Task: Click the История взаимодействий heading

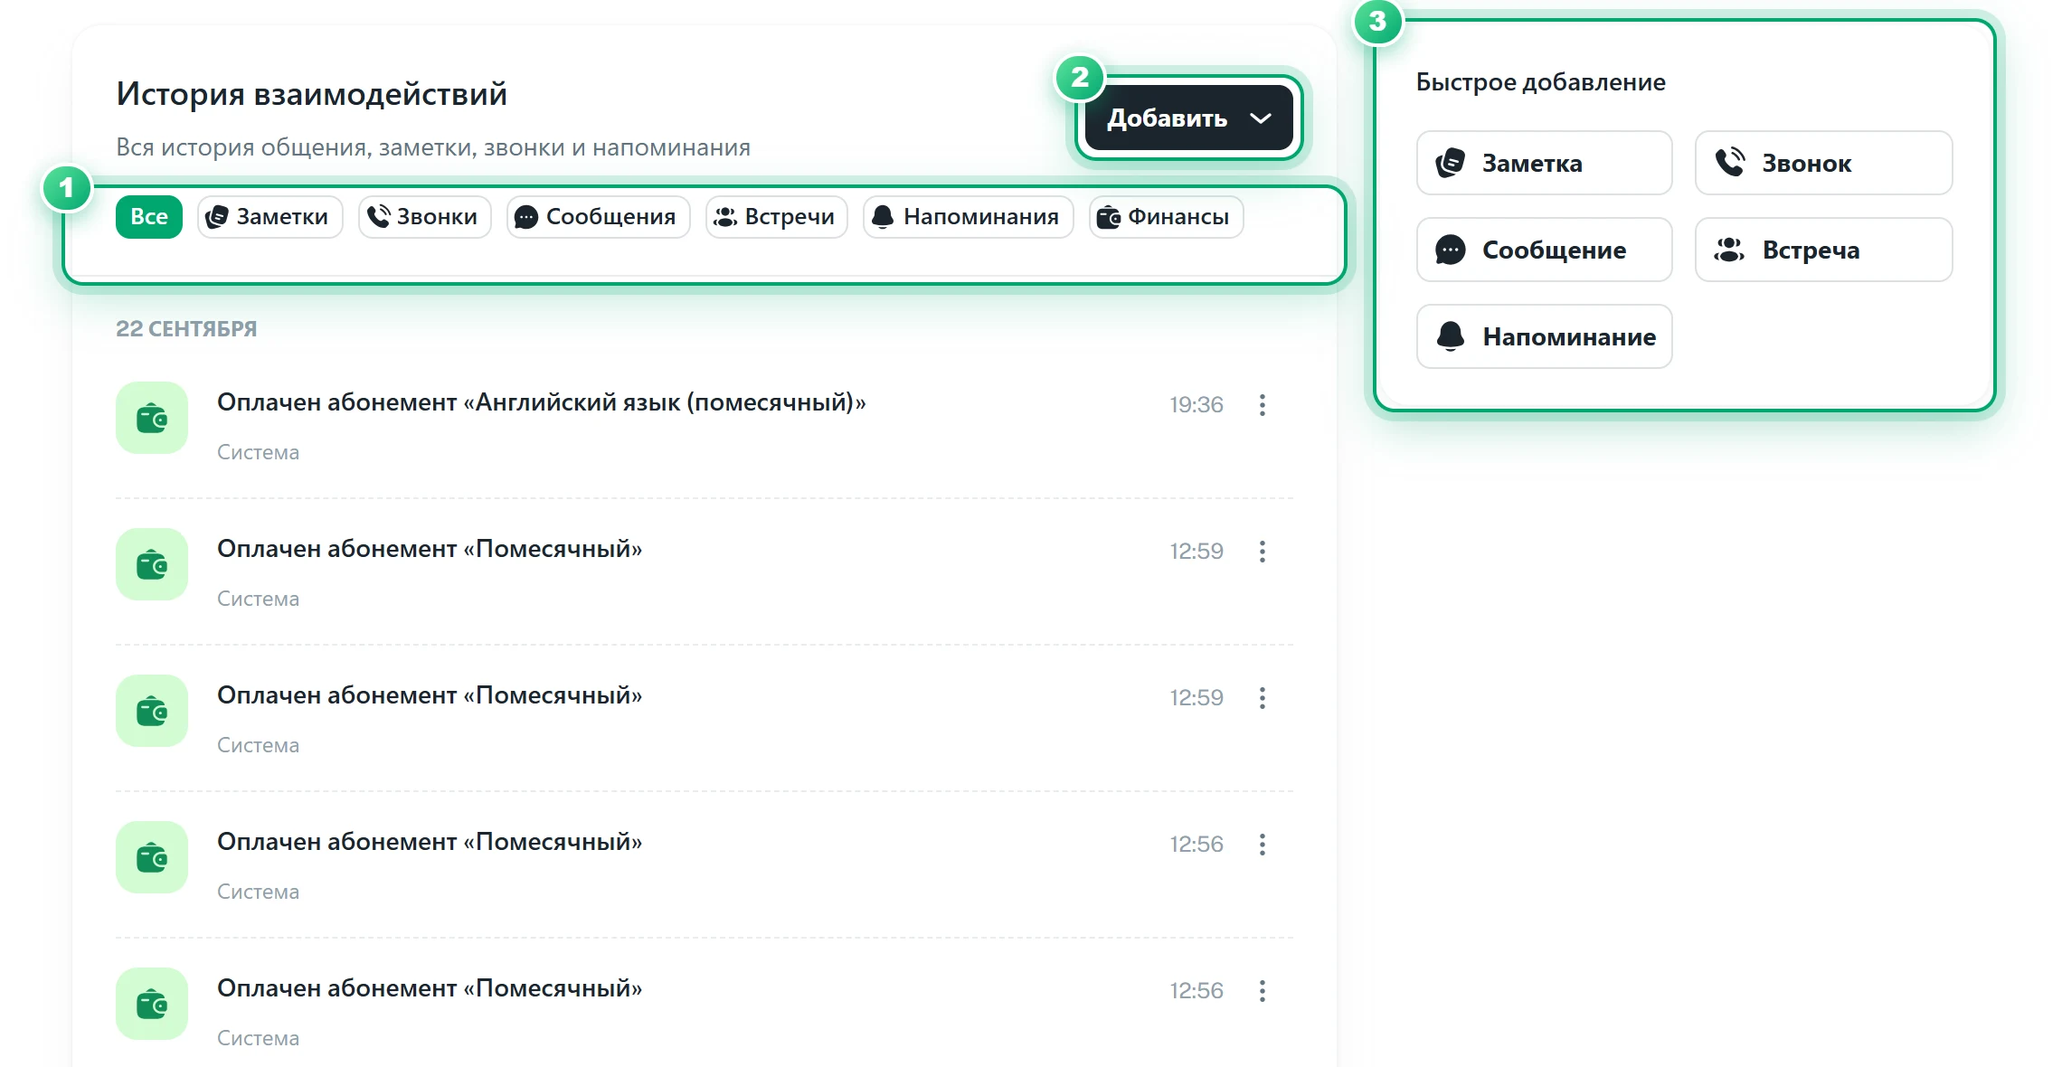Action: point(311,94)
